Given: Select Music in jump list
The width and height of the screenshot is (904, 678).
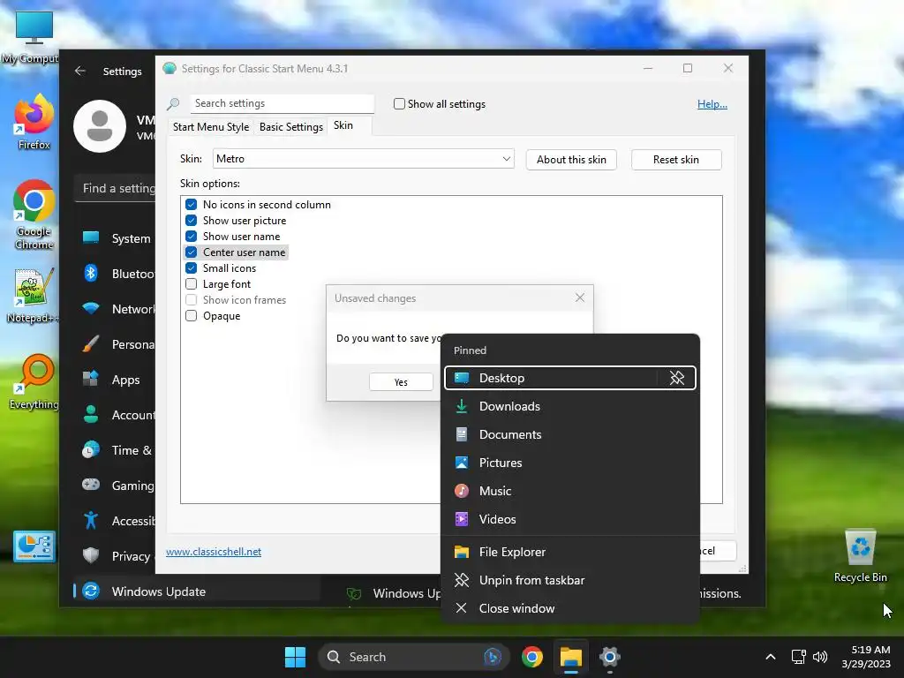Looking at the screenshot, I should [569, 491].
